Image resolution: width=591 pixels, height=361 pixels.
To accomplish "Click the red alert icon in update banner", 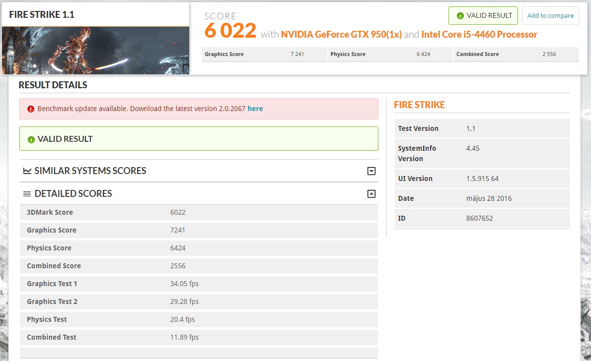I will (30, 109).
